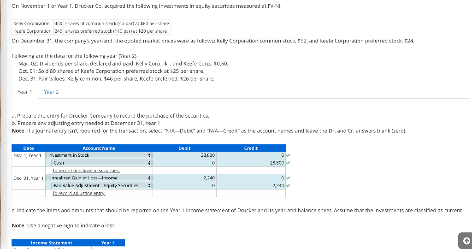Click green checkmark beside Cash credit 28,800
Image resolution: width=472 pixels, height=249 pixels.
pos(288,163)
